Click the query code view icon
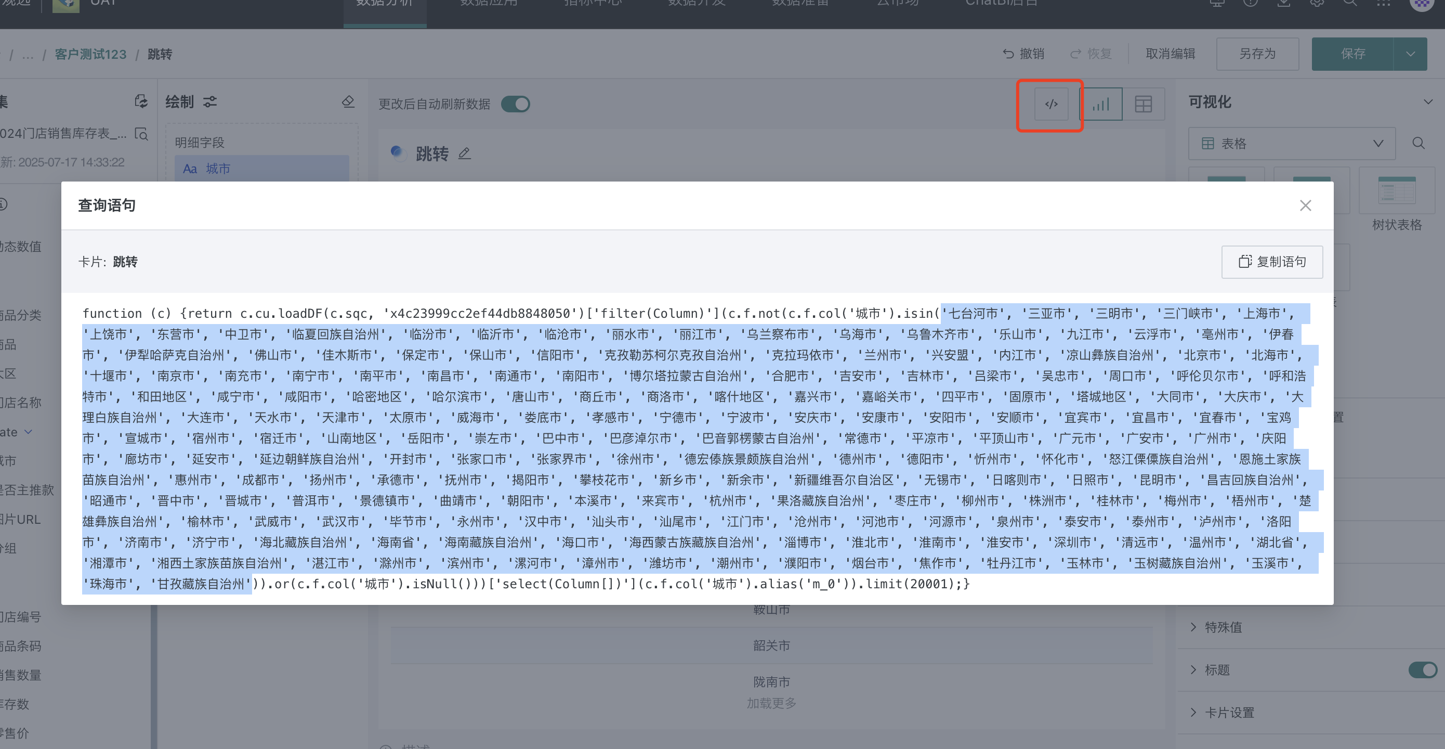Screen dimensions: 1445x749 tap(1050, 104)
